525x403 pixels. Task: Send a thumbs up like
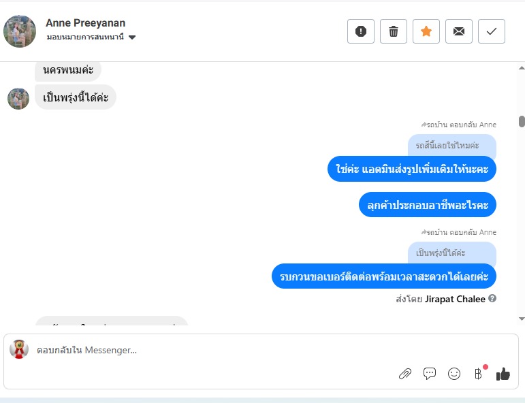pyautogui.click(x=503, y=374)
